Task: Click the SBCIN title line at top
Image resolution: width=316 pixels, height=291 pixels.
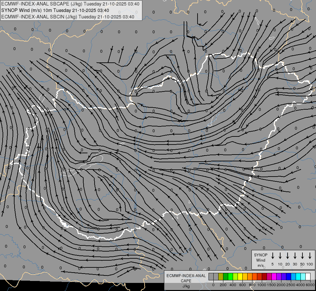Action: point(68,17)
